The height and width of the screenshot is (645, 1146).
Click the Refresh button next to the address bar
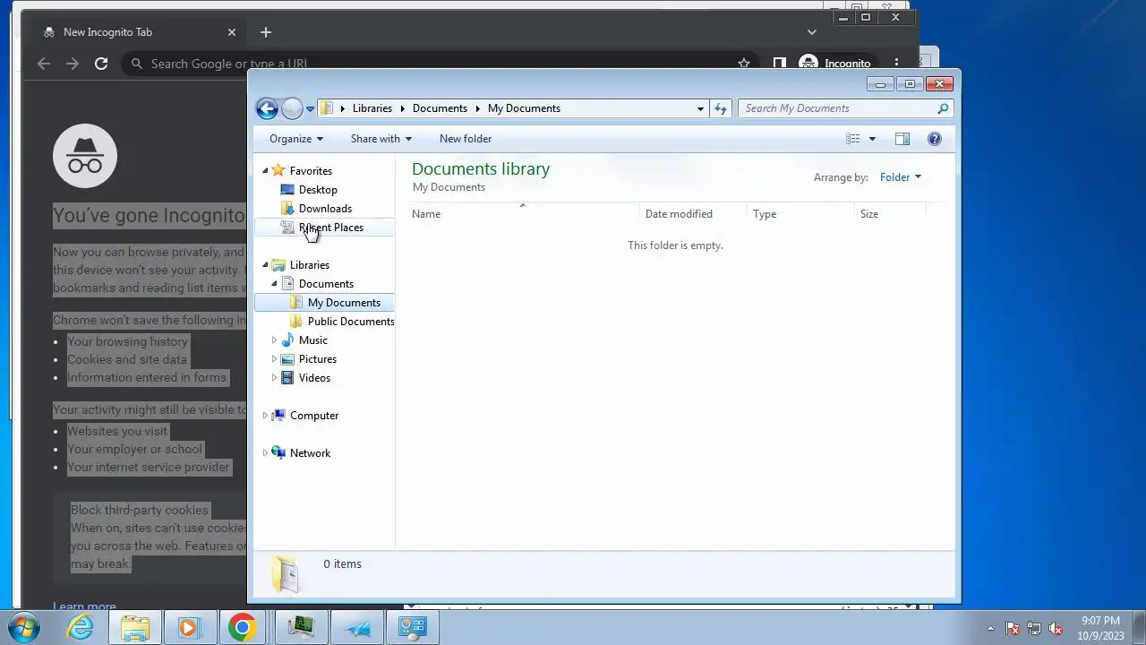(721, 108)
